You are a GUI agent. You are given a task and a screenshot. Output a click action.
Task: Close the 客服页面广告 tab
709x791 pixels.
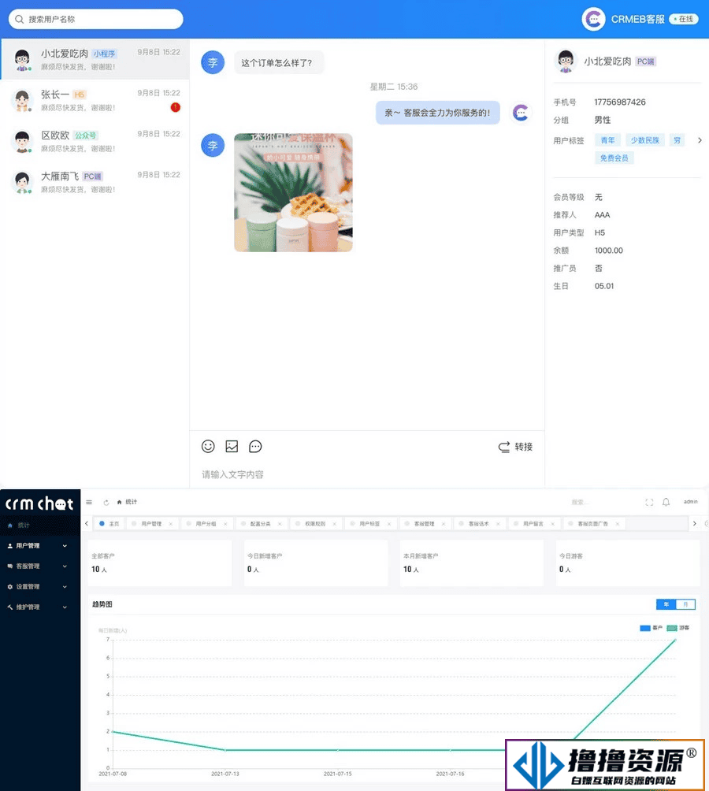[x=617, y=524]
